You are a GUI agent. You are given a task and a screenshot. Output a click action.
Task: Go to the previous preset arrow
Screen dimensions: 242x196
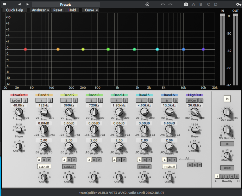tap(20, 4)
